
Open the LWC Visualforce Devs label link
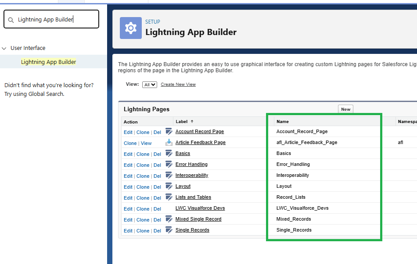[x=200, y=208]
